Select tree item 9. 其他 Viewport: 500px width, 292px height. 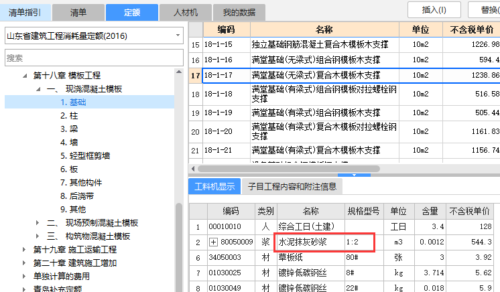[73, 210]
